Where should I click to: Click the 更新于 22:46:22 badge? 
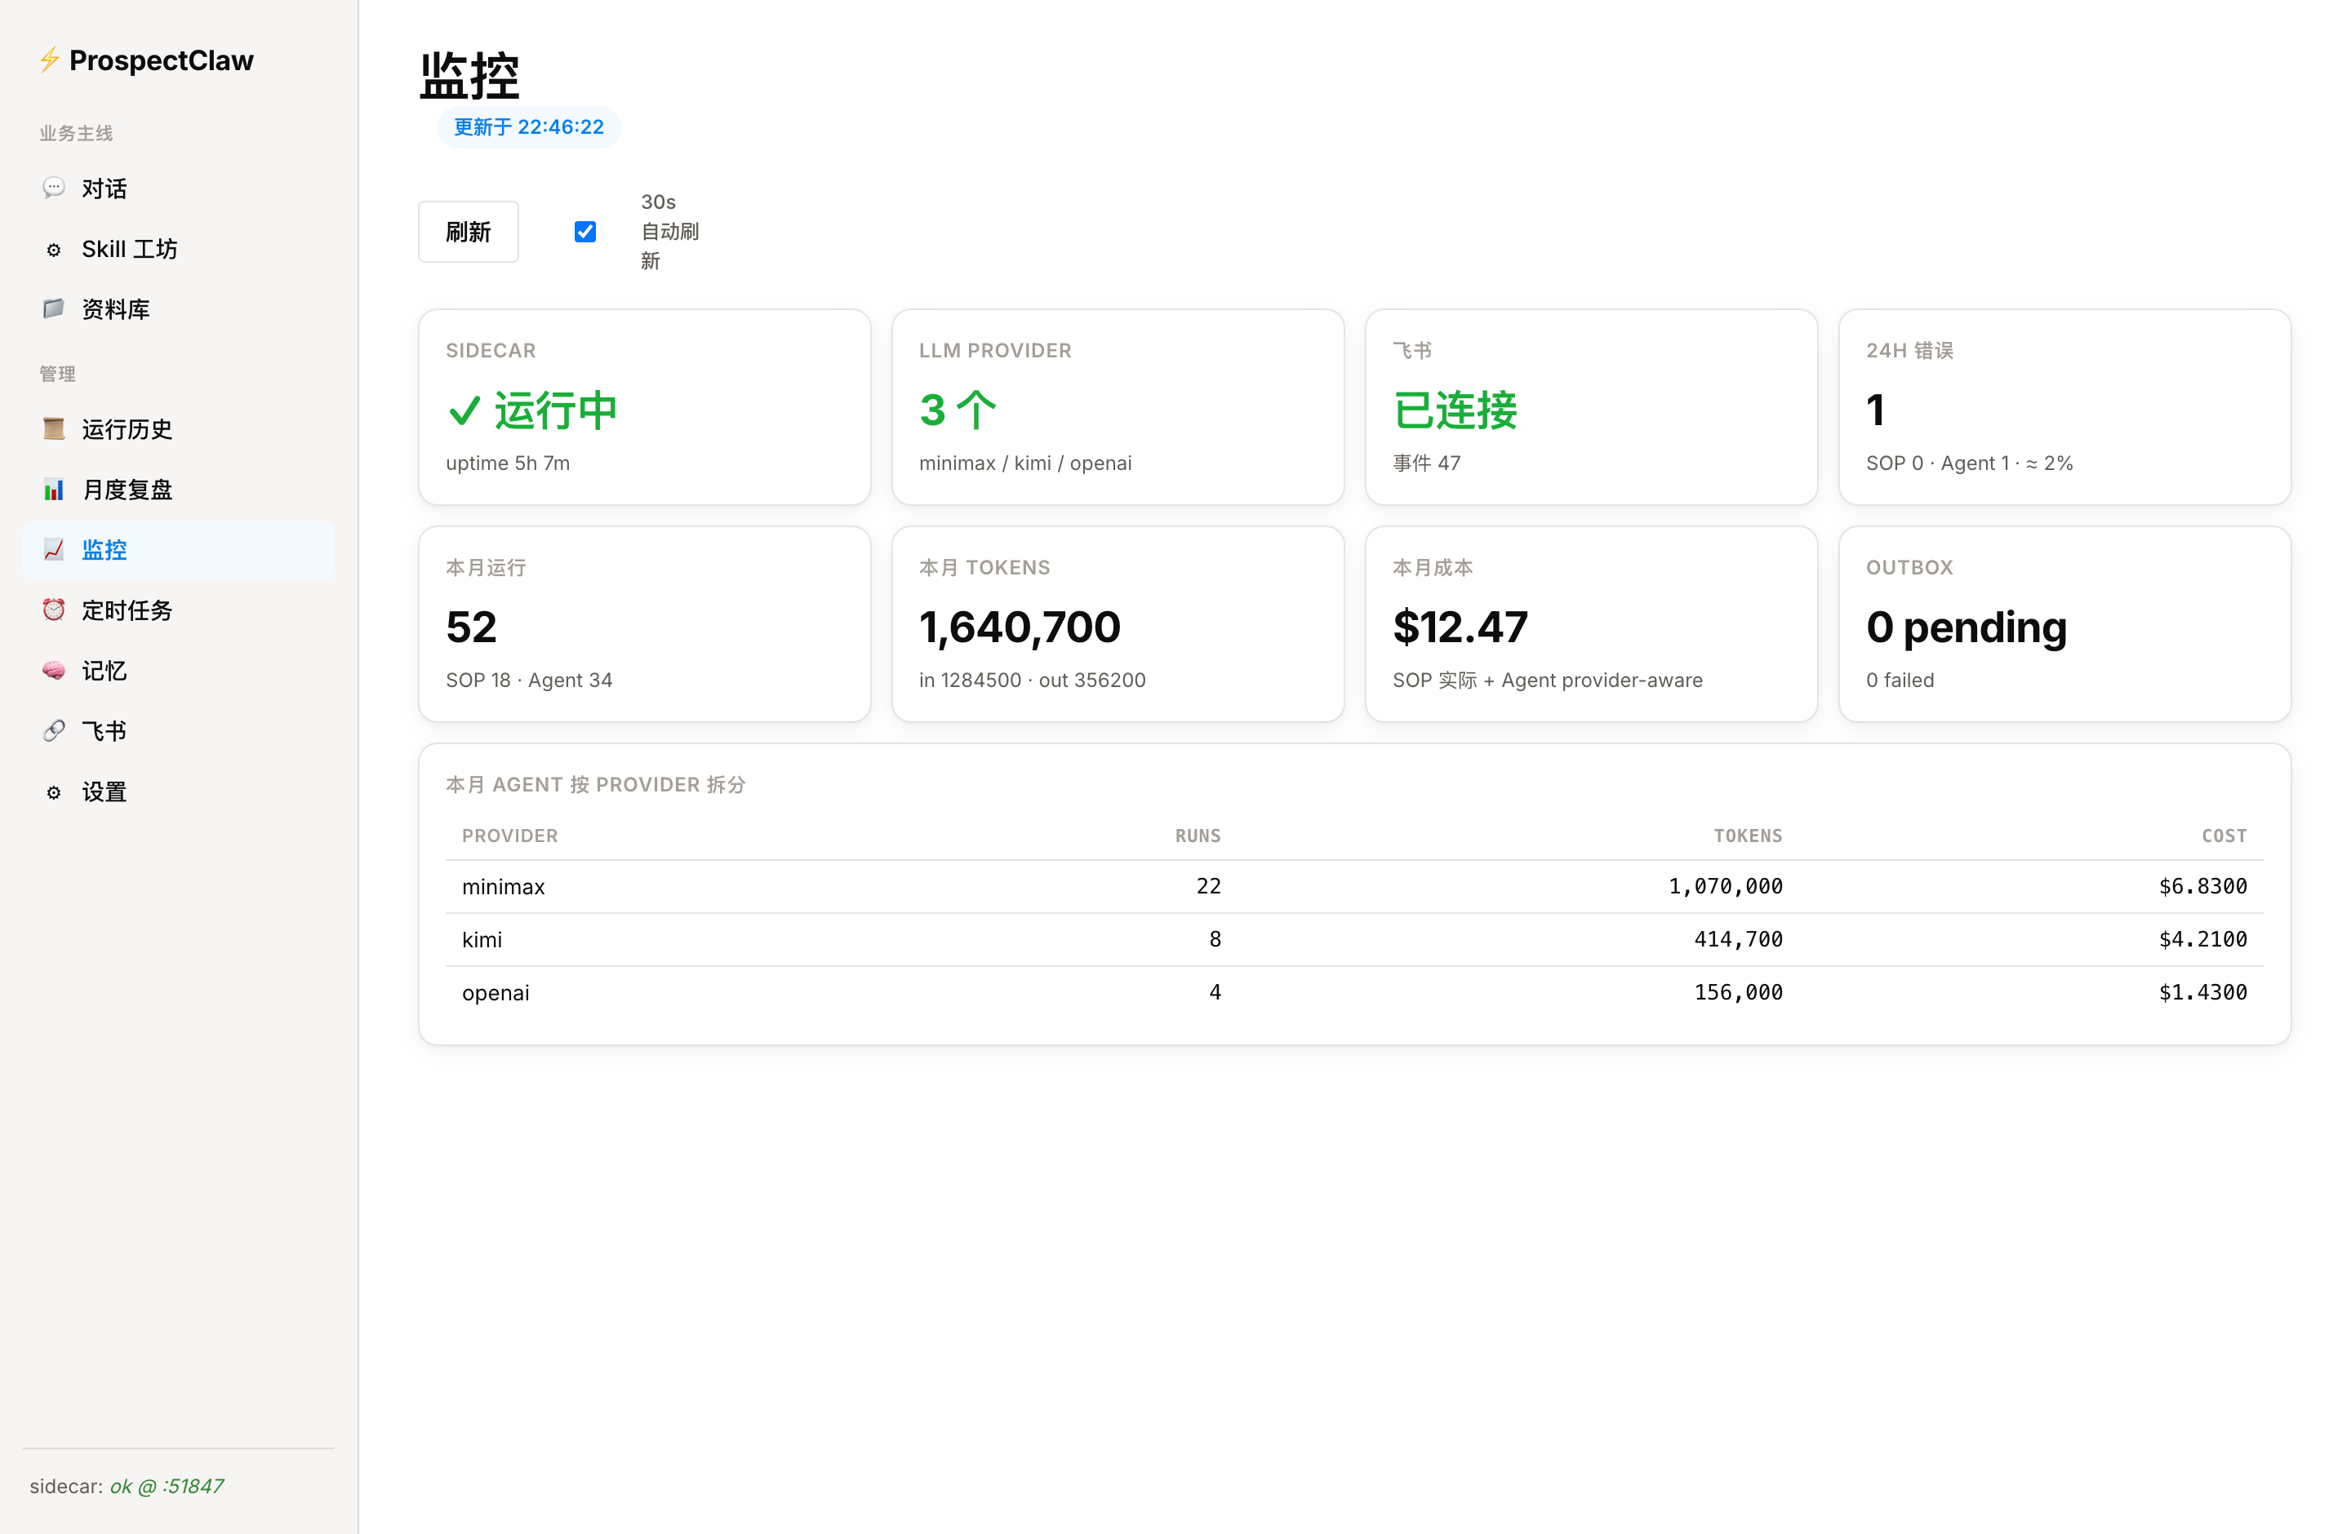point(528,127)
